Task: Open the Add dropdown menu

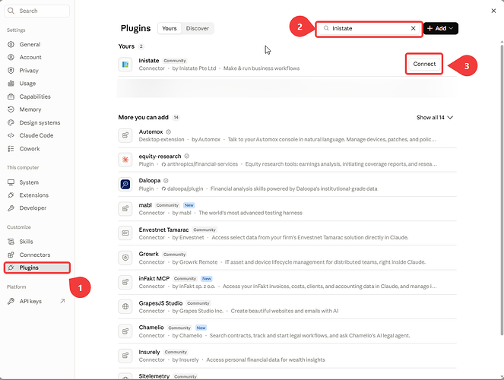Action: point(440,28)
